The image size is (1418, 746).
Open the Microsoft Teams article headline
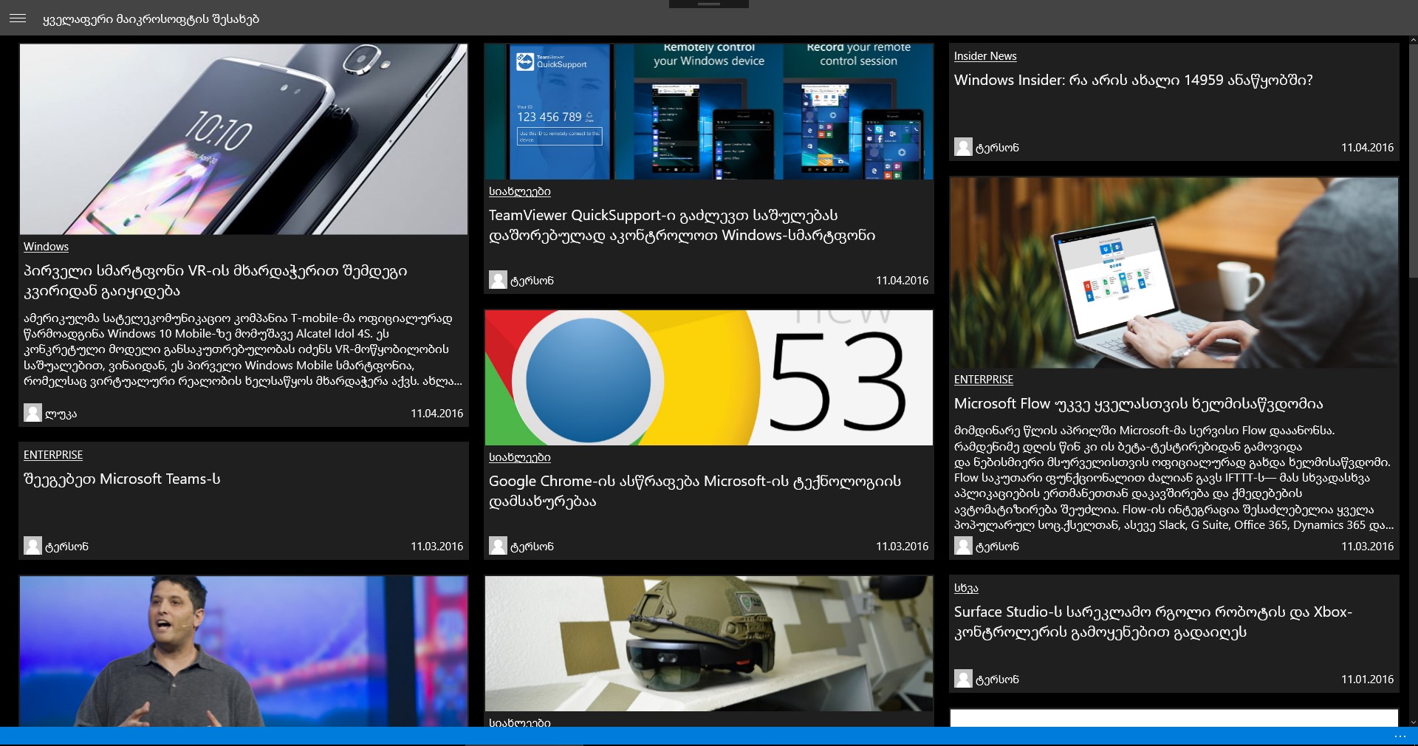pos(122,479)
